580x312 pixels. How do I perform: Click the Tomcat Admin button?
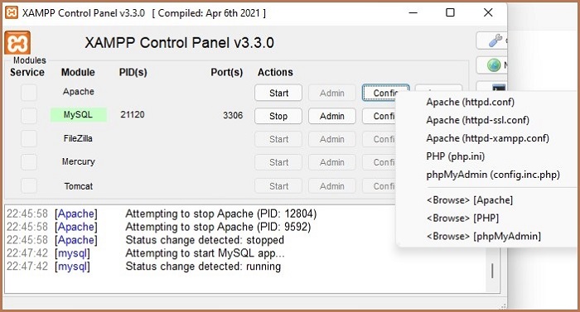tap(332, 186)
